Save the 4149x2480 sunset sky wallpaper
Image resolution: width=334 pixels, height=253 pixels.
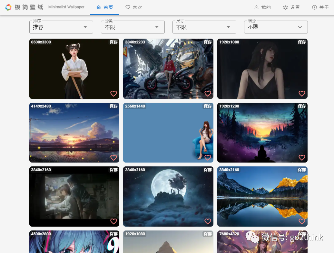click(113, 106)
